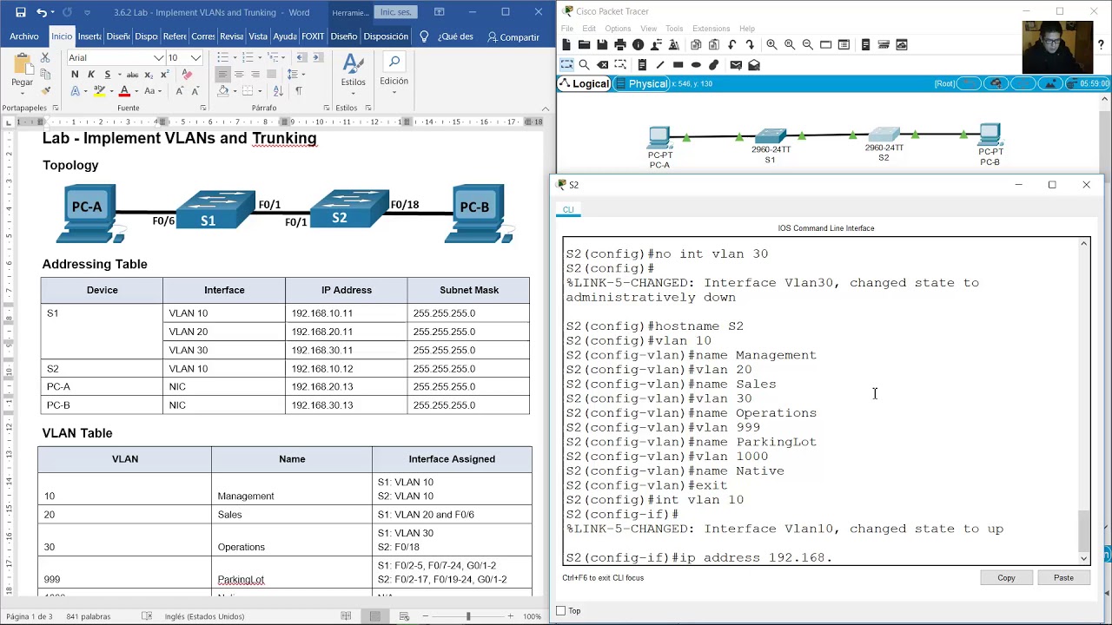Click Paste button in S2 CLI window
The height and width of the screenshot is (625, 1112).
click(x=1063, y=577)
